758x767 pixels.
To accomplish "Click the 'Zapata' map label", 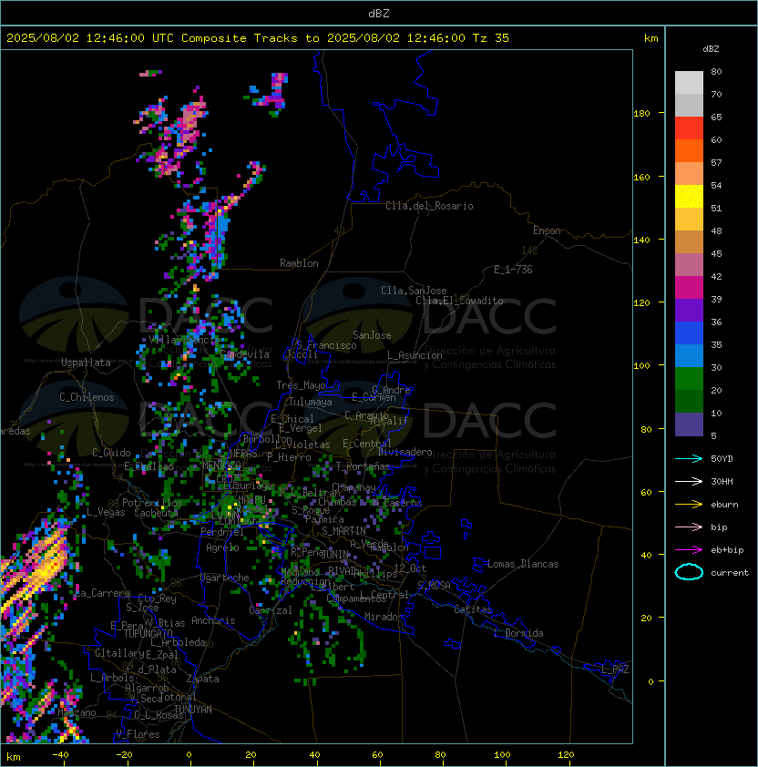I will 202,679.
